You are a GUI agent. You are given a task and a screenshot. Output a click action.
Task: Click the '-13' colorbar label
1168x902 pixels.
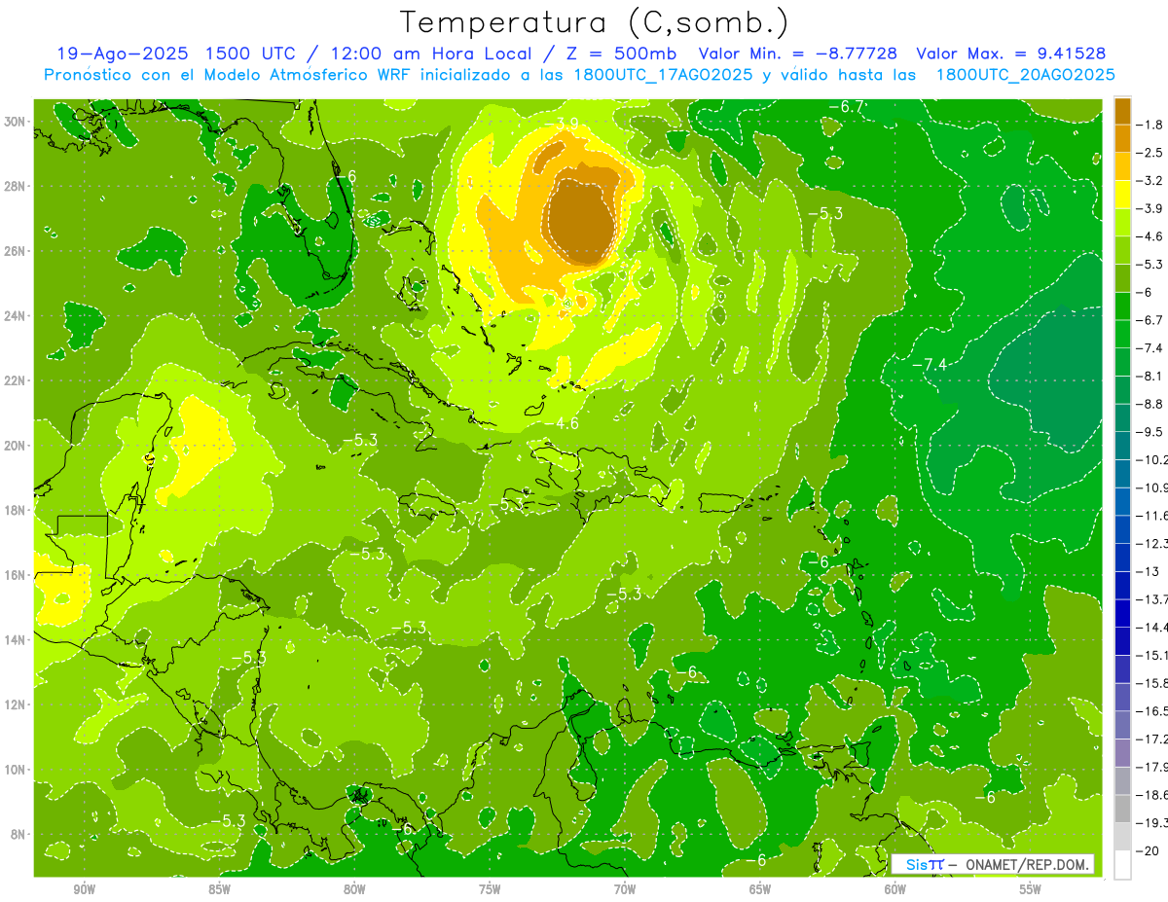[x=1148, y=571]
